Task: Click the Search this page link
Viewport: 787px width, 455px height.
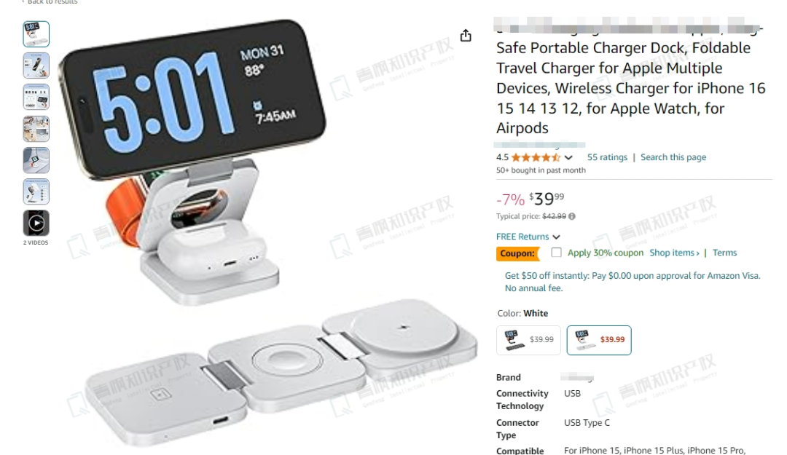Action: [x=673, y=157]
